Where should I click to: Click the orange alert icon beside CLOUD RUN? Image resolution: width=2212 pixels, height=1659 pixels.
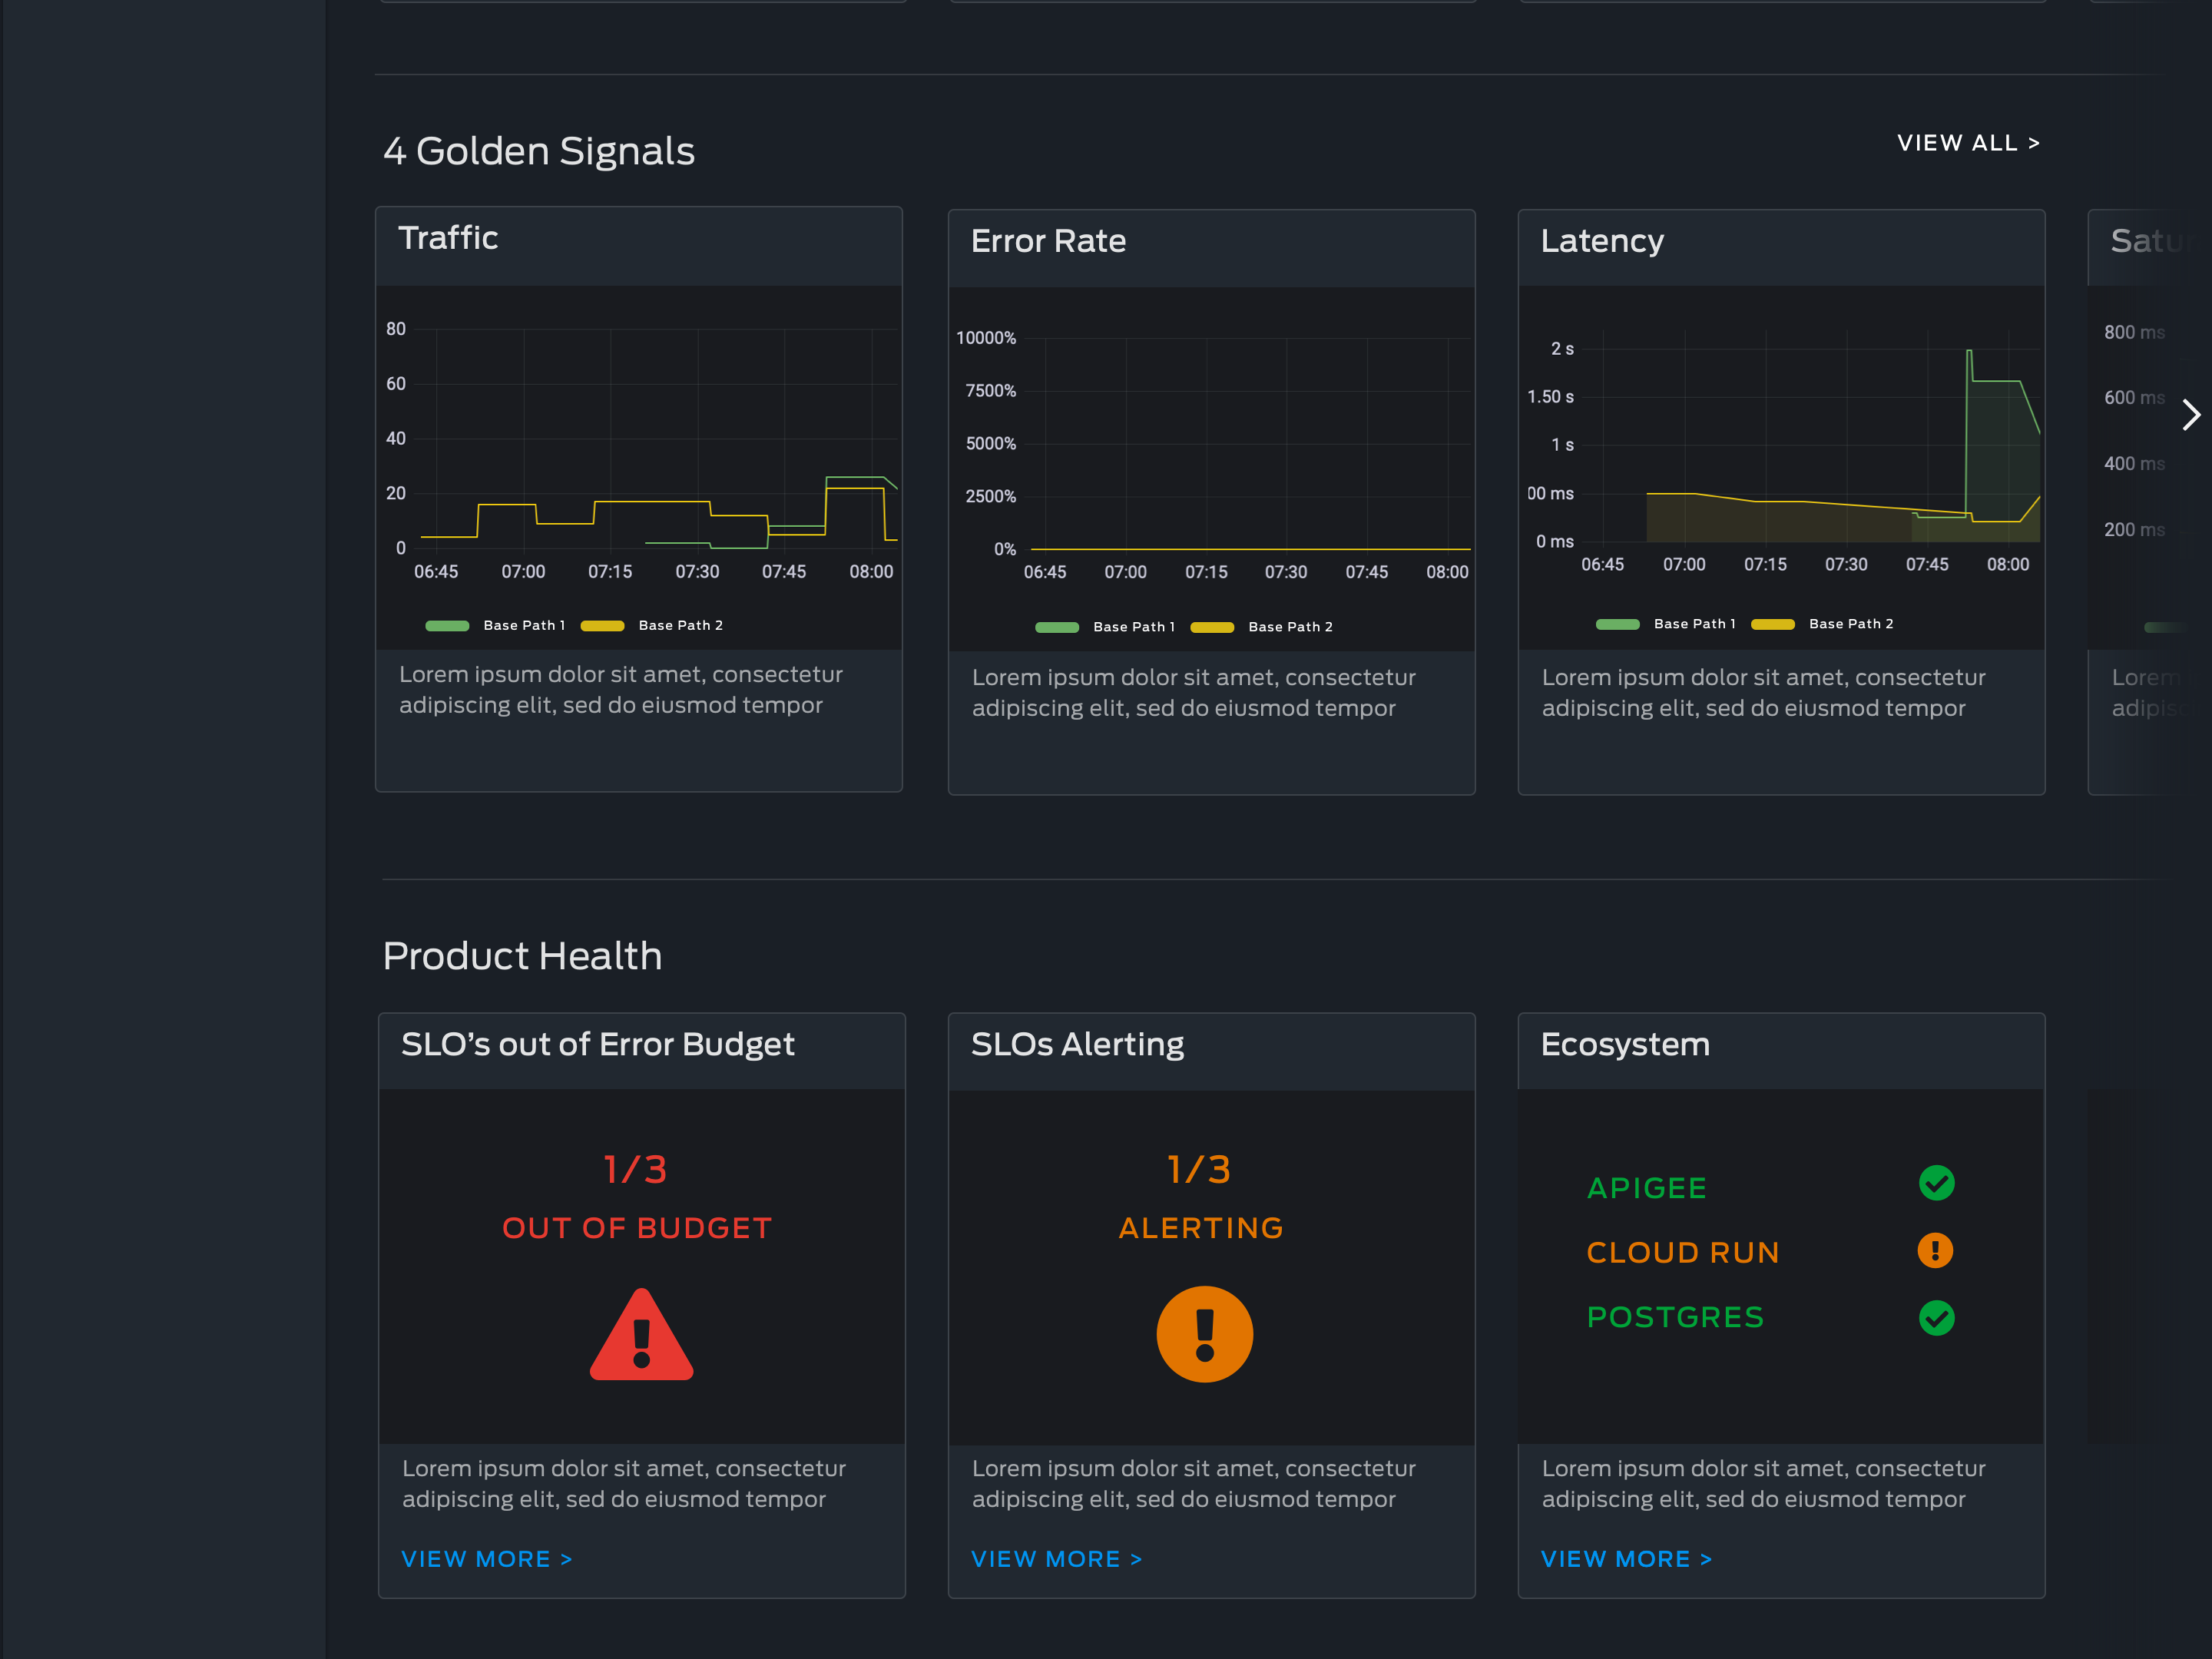pos(1935,1250)
